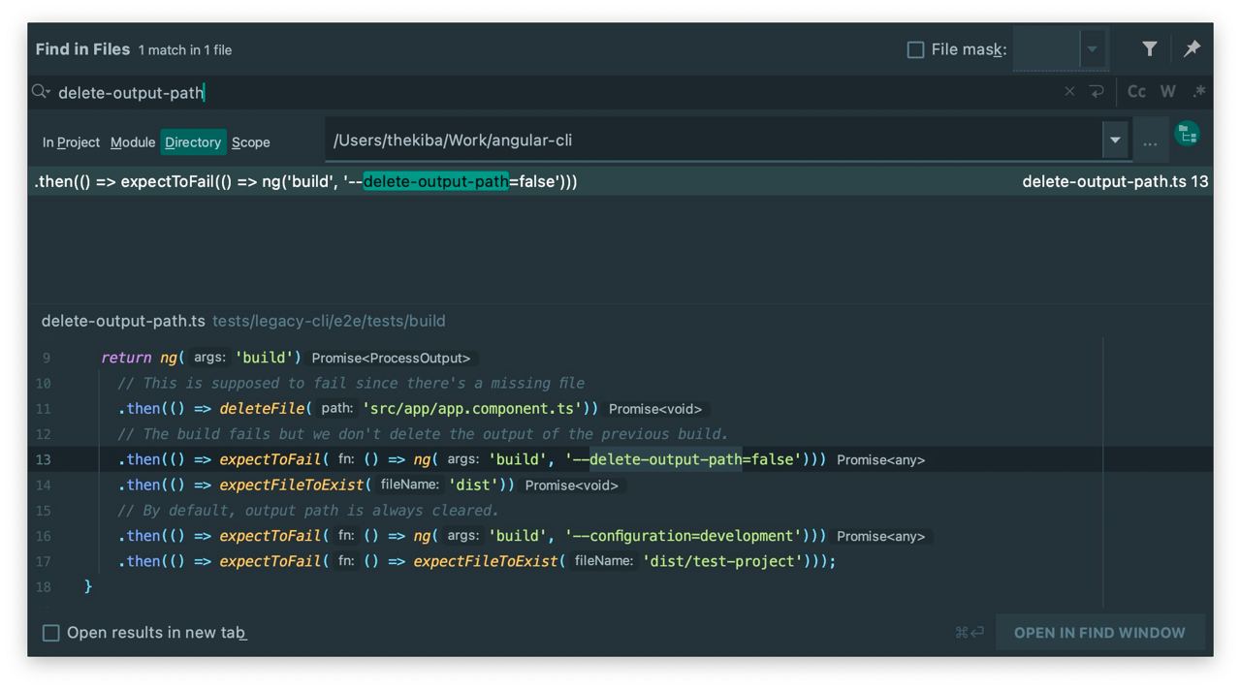Select the Module scope tab
The height and width of the screenshot is (689, 1241).
[x=133, y=142]
